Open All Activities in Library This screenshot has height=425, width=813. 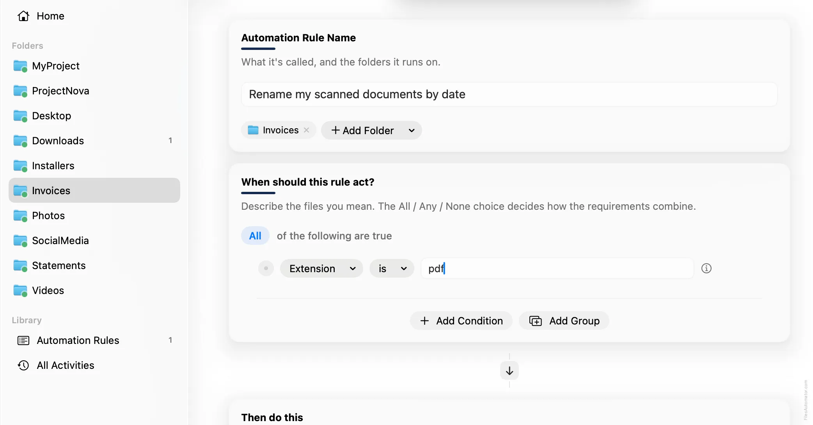click(94, 365)
